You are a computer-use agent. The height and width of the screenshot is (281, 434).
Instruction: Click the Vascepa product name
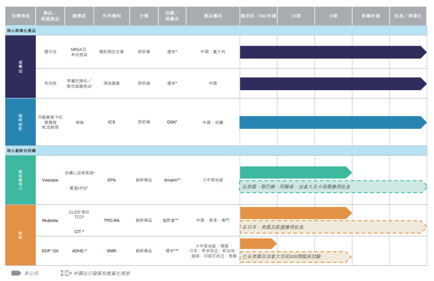click(x=50, y=180)
